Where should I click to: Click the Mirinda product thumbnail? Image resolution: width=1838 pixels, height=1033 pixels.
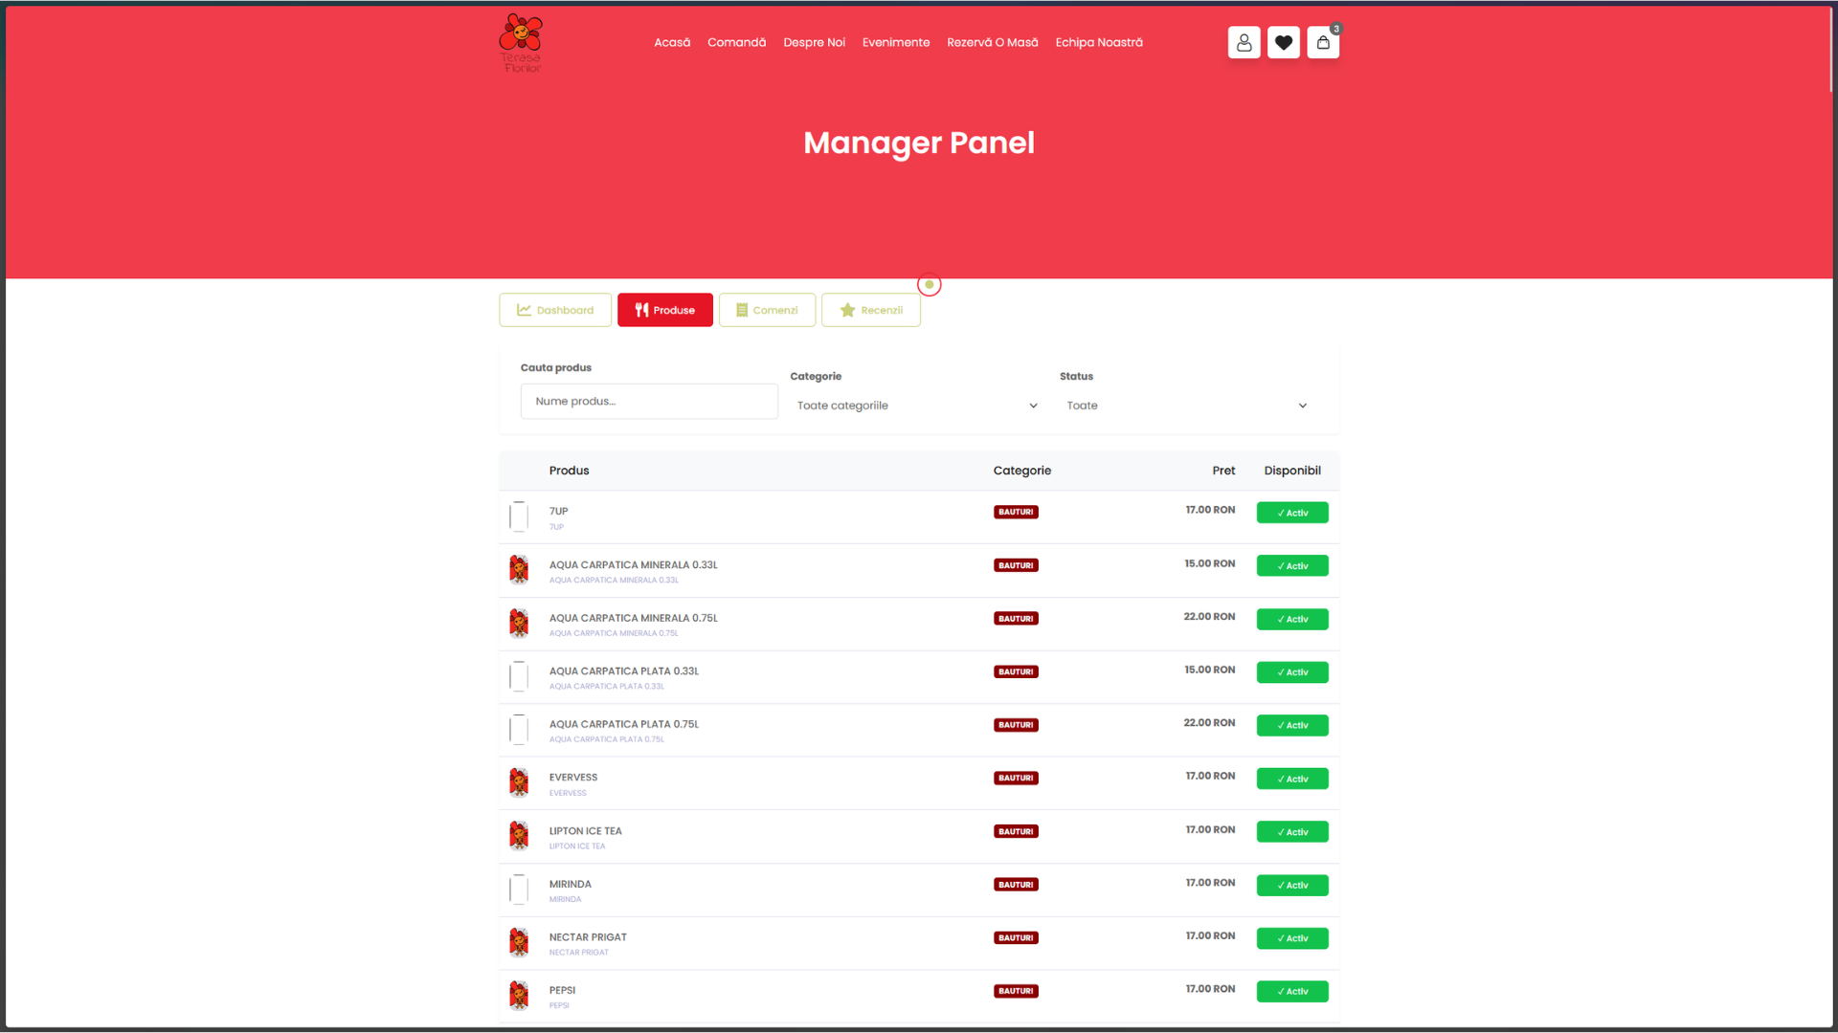[x=519, y=890]
